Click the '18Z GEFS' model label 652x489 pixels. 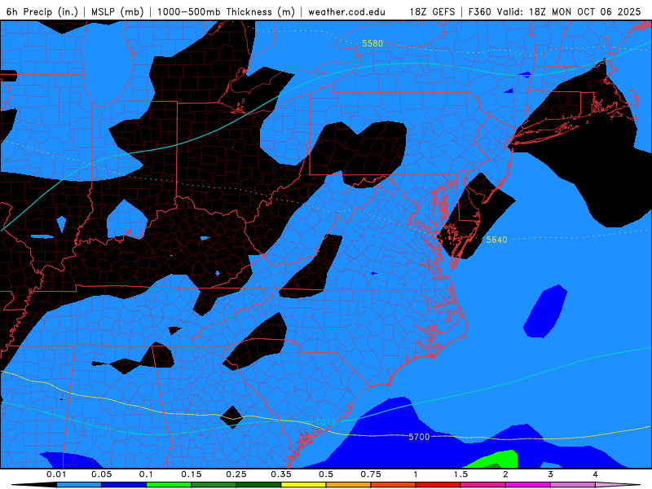coord(432,11)
